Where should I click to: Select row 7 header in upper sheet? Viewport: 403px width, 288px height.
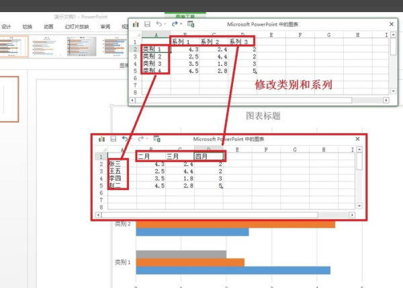(x=135, y=85)
